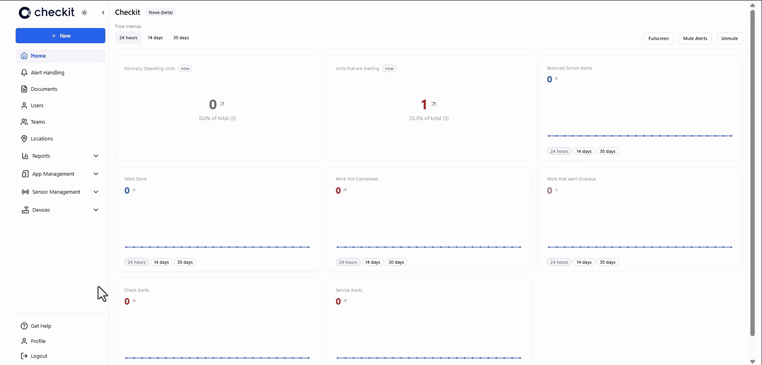Viewport: 762px width, 365px height.
Task: Click the Checkit logo icon
Action: [x=25, y=13]
